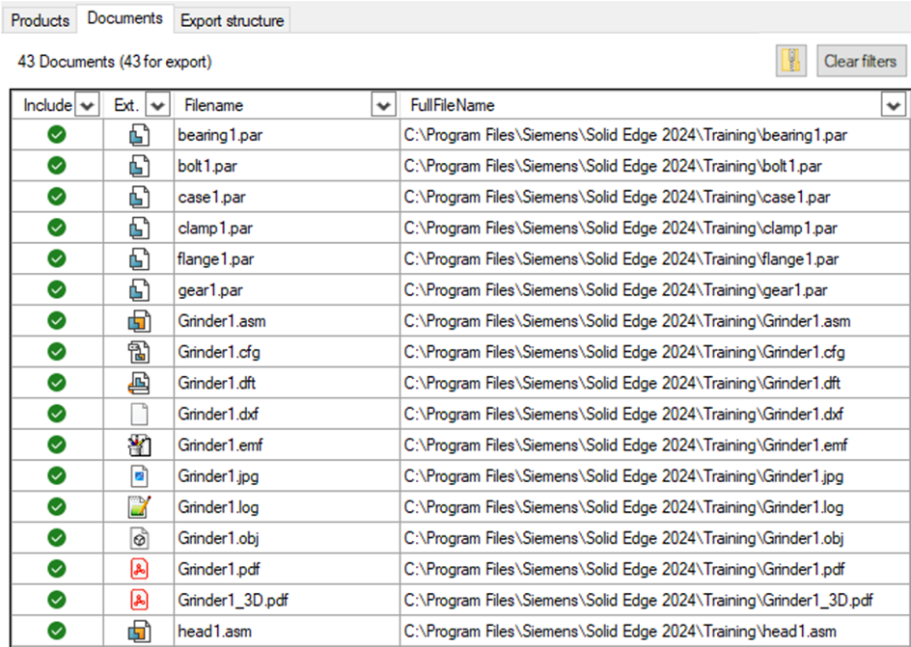Open the Include column filter dropdown
The height and width of the screenshot is (647, 911).
pos(87,105)
